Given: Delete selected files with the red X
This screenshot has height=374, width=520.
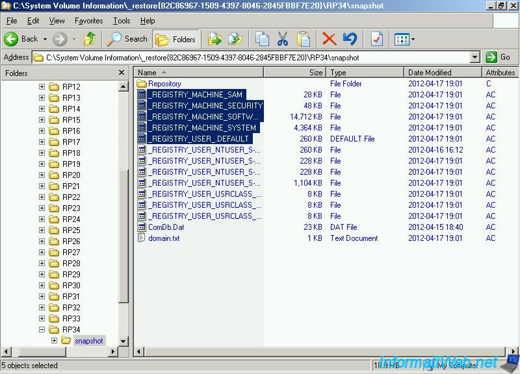Looking at the screenshot, I should [329, 38].
